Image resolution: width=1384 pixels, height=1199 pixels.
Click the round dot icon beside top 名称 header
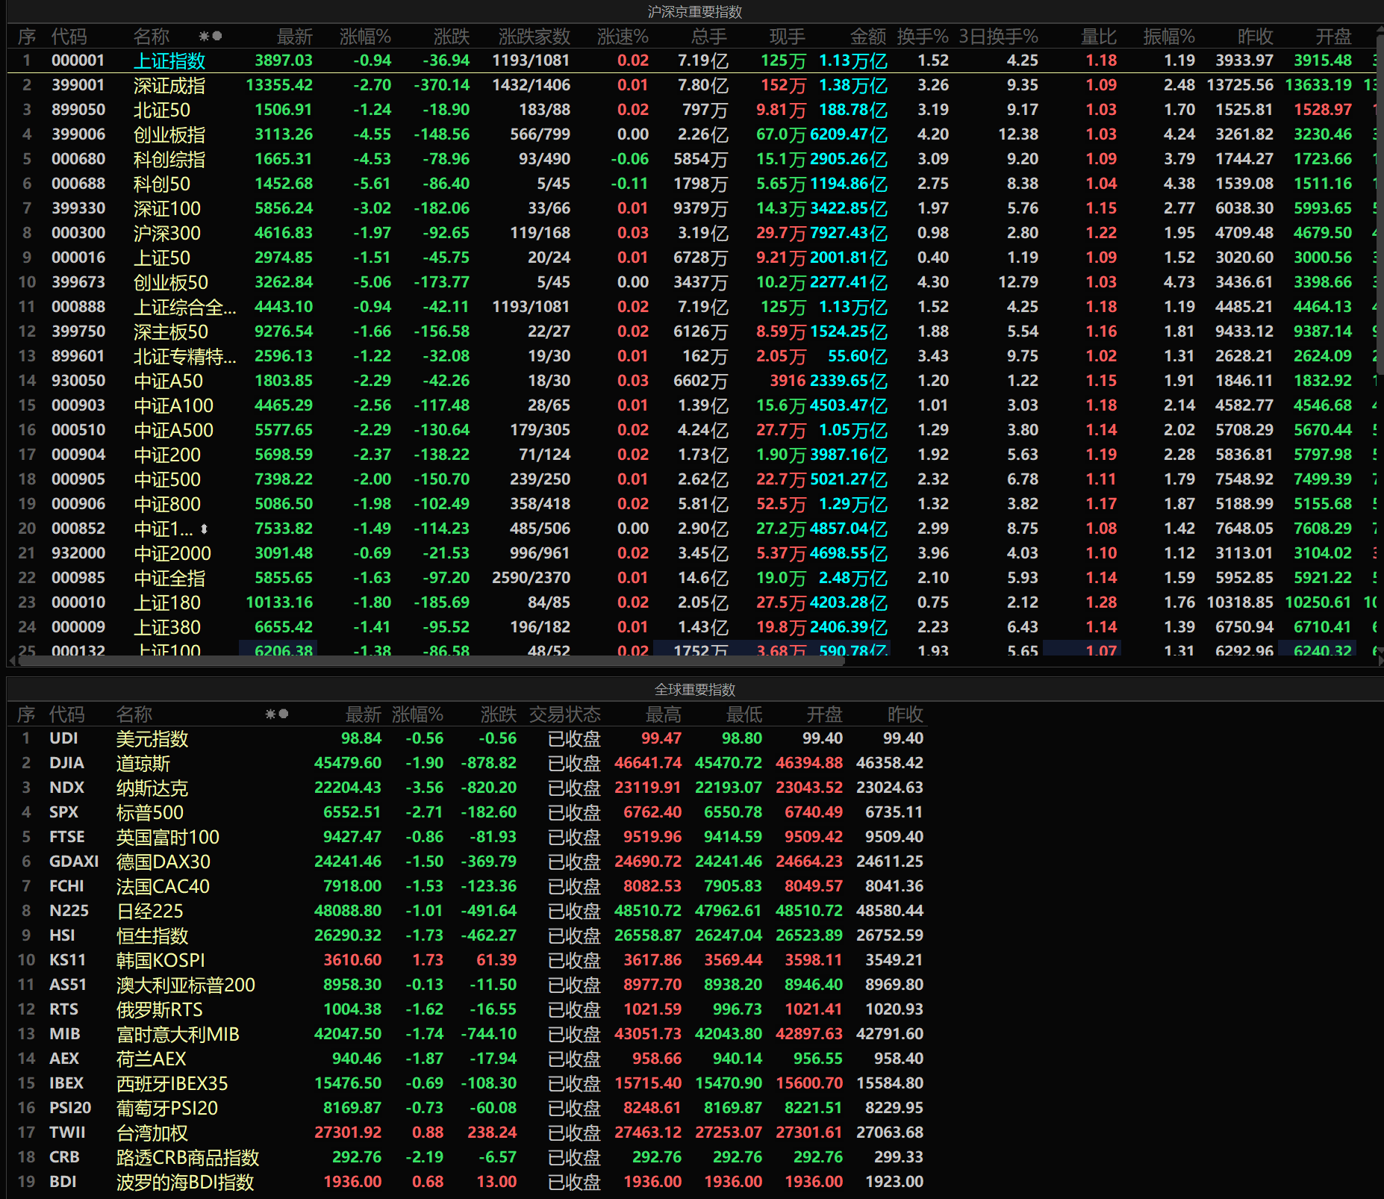click(x=217, y=36)
